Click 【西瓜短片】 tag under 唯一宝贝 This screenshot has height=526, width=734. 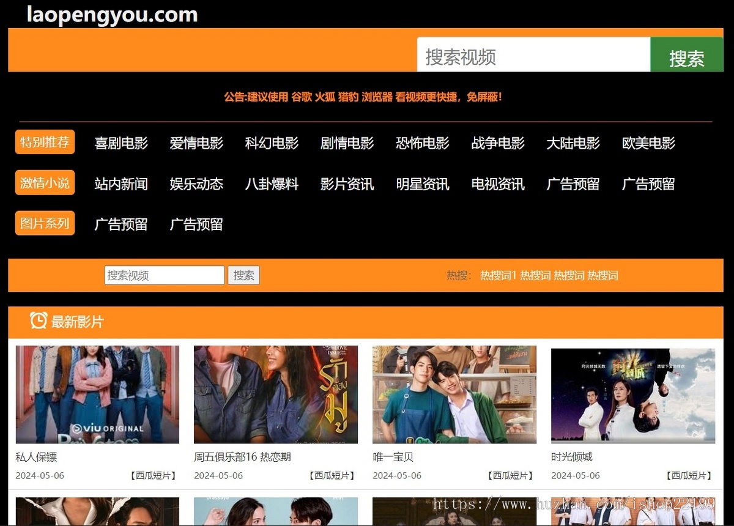510,475
